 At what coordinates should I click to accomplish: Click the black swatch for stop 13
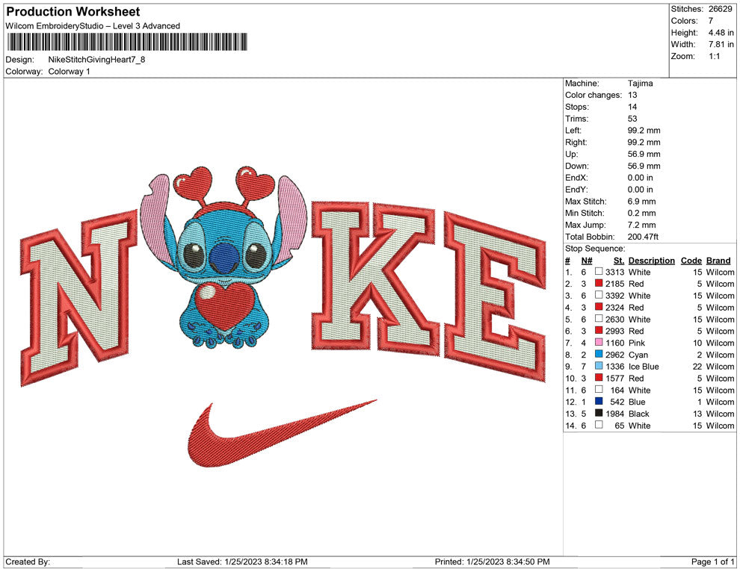click(599, 413)
